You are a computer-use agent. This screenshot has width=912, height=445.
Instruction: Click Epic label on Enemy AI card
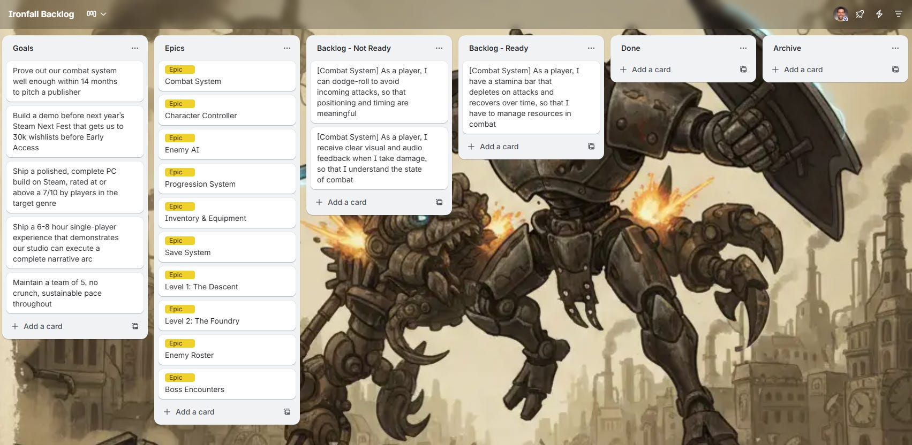tap(180, 138)
